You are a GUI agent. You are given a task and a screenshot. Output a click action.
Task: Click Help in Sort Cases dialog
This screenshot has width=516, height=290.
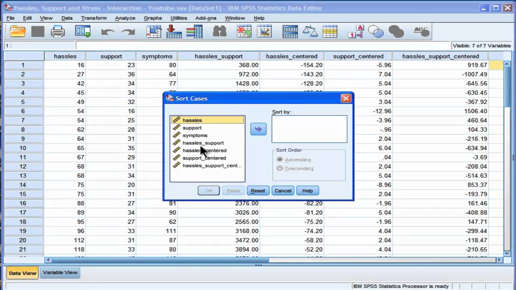308,191
